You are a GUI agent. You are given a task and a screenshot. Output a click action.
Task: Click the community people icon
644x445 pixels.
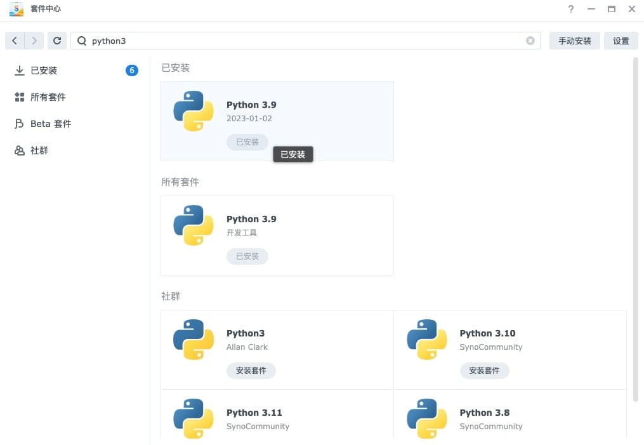pyautogui.click(x=19, y=150)
